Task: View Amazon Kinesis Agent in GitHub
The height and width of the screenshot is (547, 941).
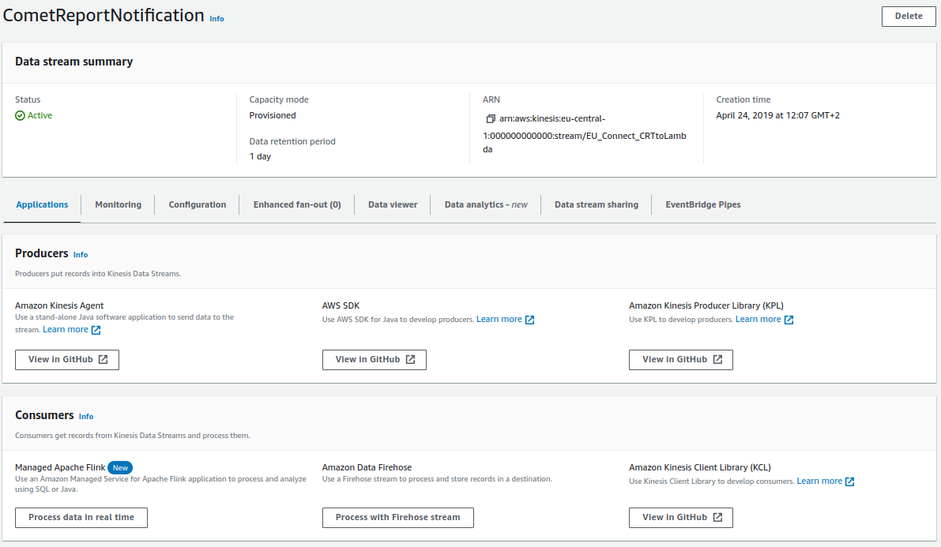Action: pyautogui.click(x=67, y=360)
